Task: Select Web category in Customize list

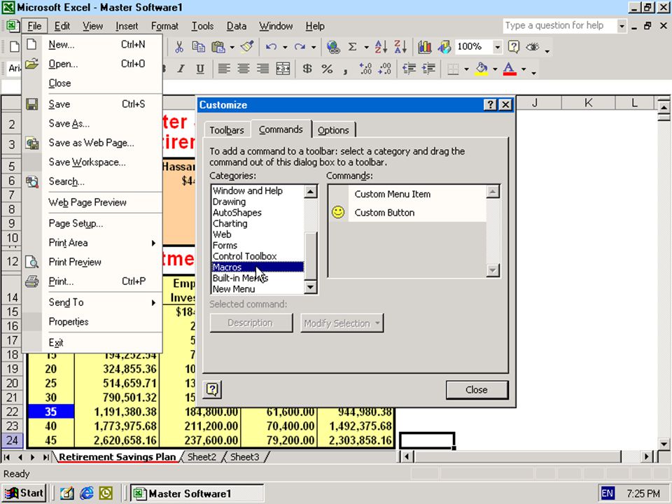Action: 257,234
